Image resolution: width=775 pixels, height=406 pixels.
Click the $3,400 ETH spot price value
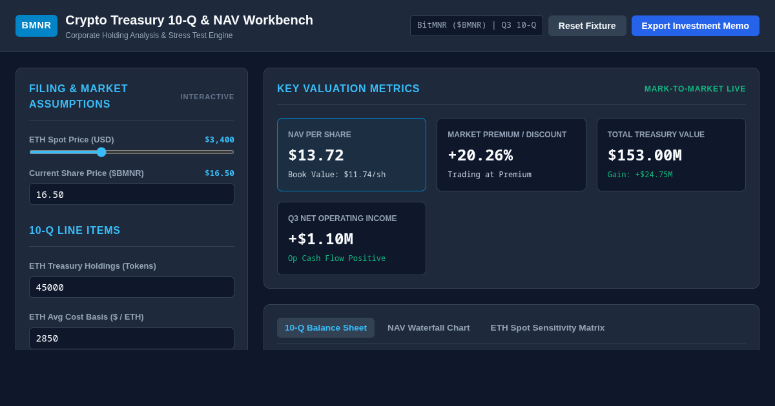[x=220, y=140]
